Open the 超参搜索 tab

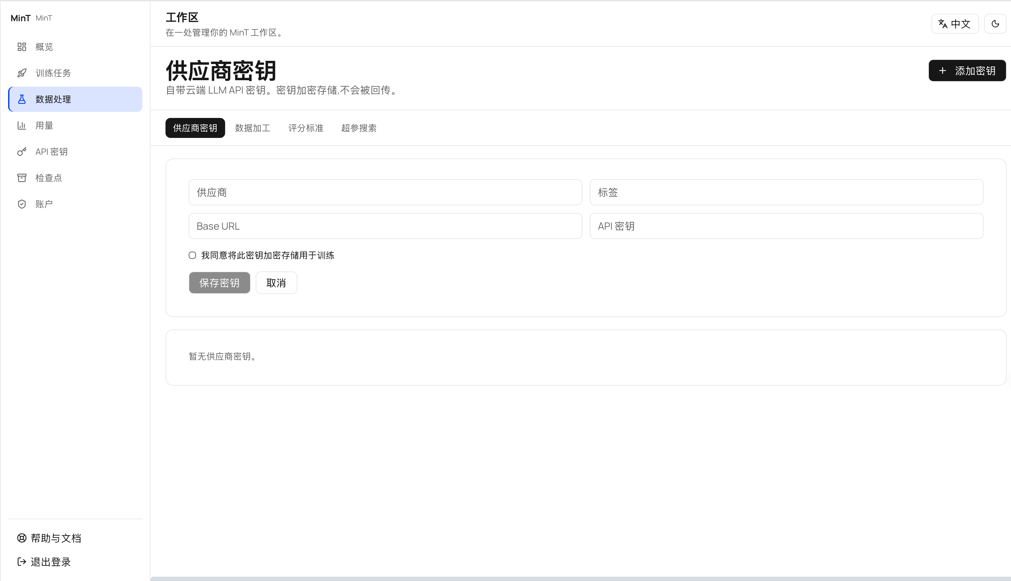point(358,128)
